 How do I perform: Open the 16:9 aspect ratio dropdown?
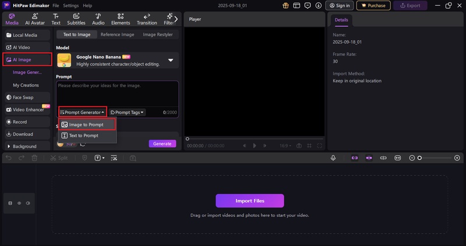[x=285, y=146]
